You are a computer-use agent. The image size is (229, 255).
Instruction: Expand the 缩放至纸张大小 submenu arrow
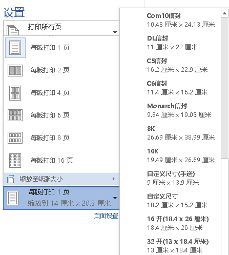coord(114,179)
